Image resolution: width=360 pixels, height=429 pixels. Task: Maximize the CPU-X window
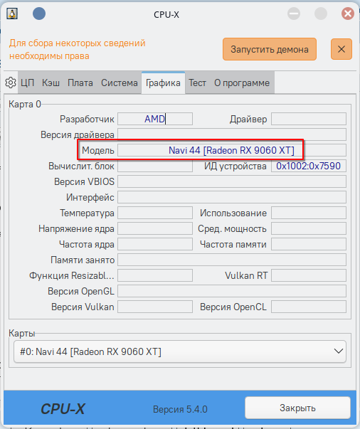pyautogui.click(x=321, y=14)
